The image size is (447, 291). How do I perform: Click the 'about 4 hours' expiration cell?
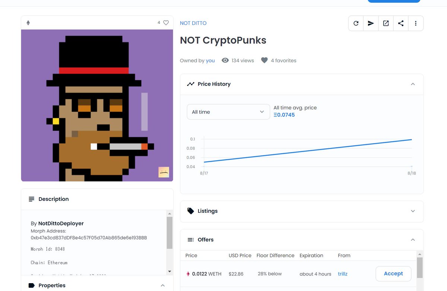[x=316, y=274]
